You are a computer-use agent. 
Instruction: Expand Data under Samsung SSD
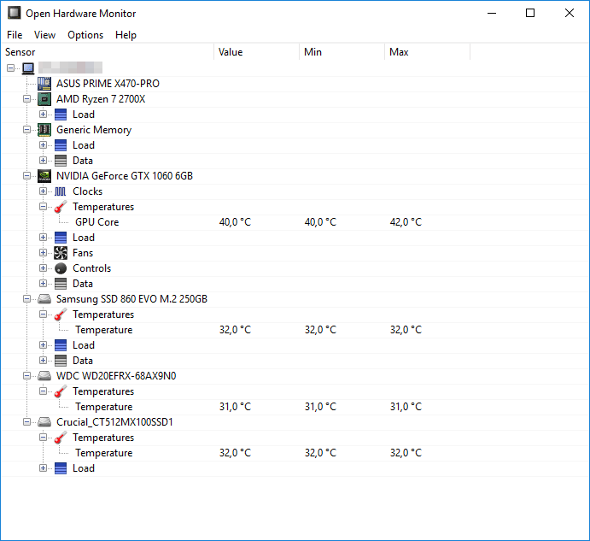click(43, 361)
